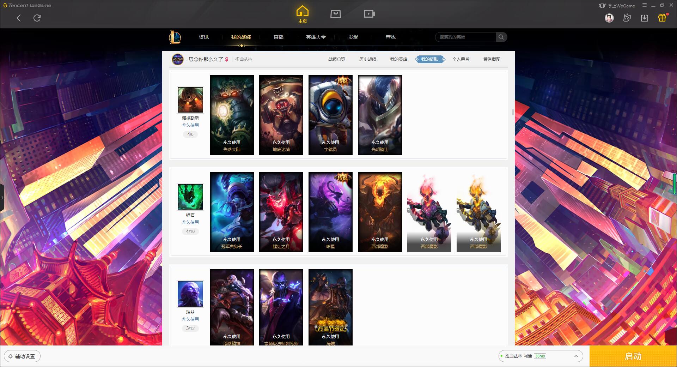Open the 发现 navigation tab
The image size is (677, 367).
[x=353, y=37]
